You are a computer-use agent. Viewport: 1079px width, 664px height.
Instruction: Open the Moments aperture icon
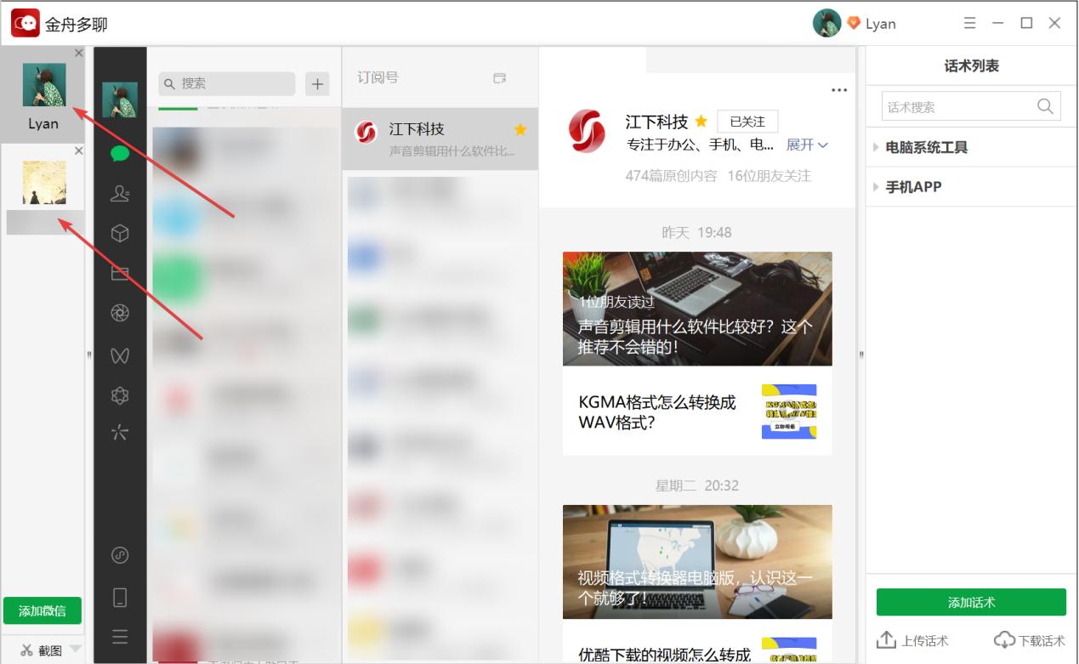coord(119,312)
